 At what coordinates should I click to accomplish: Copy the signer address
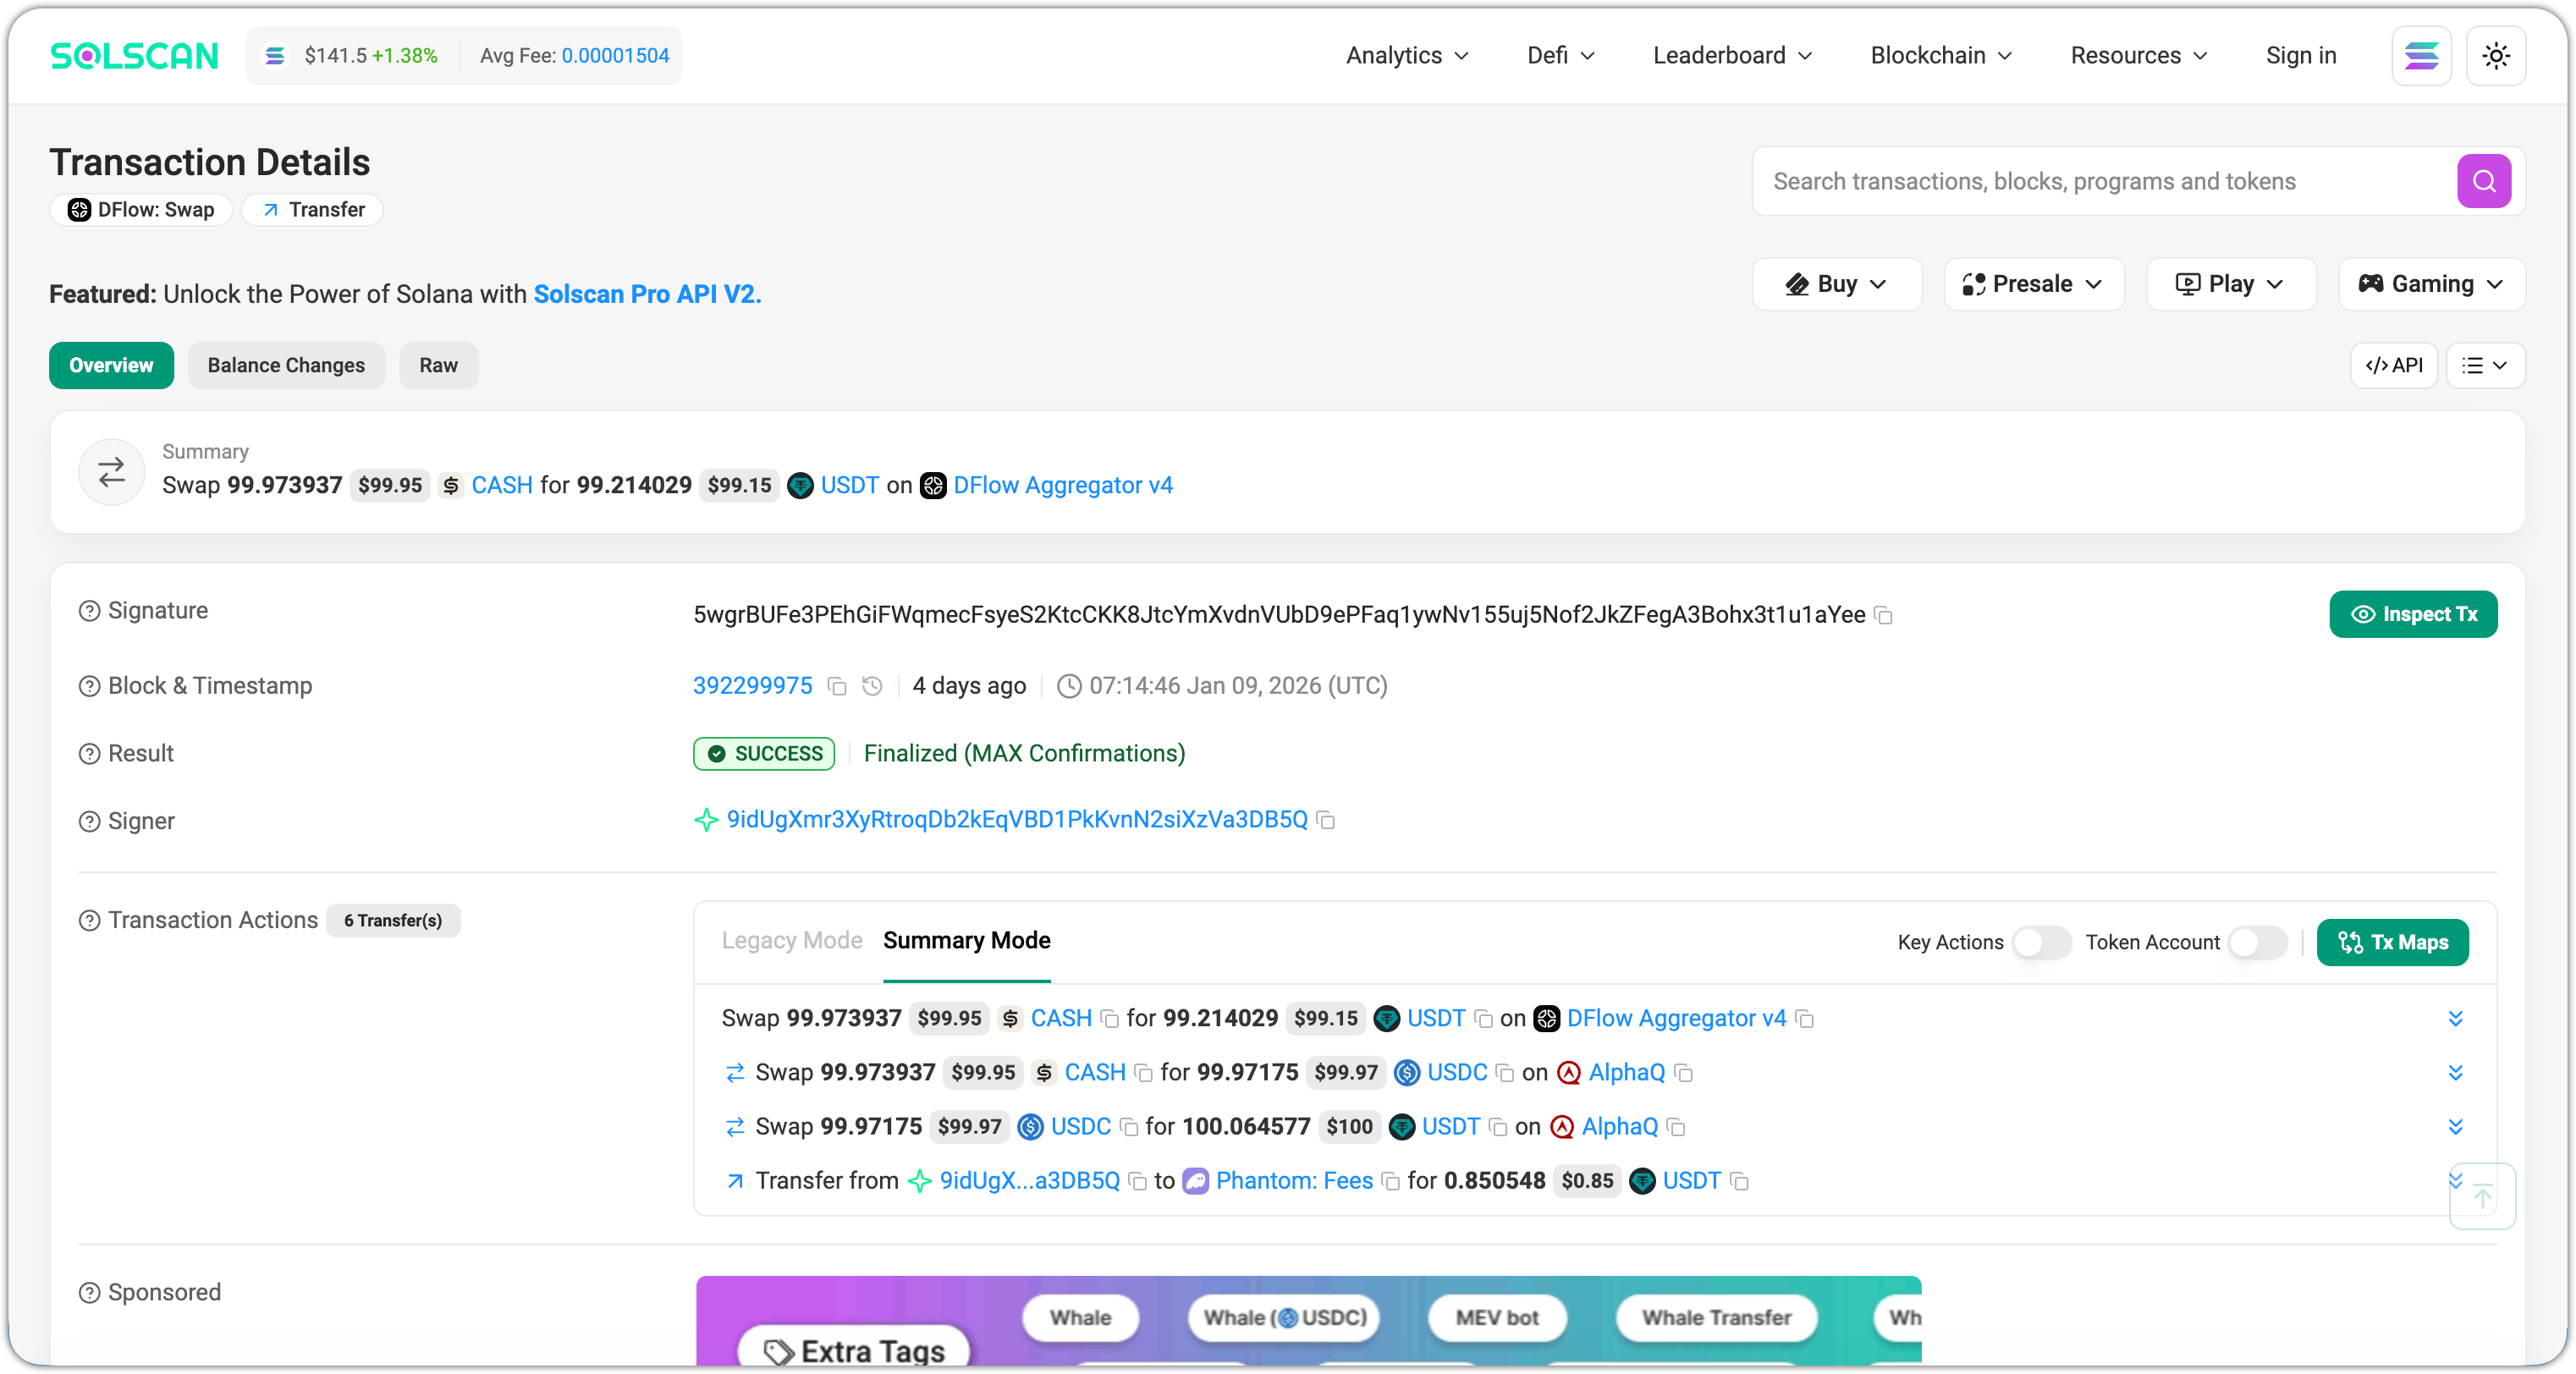(1326, 821)
